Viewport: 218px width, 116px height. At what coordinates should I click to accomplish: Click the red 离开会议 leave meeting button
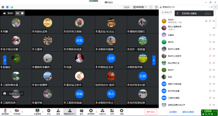coord(151,112)
